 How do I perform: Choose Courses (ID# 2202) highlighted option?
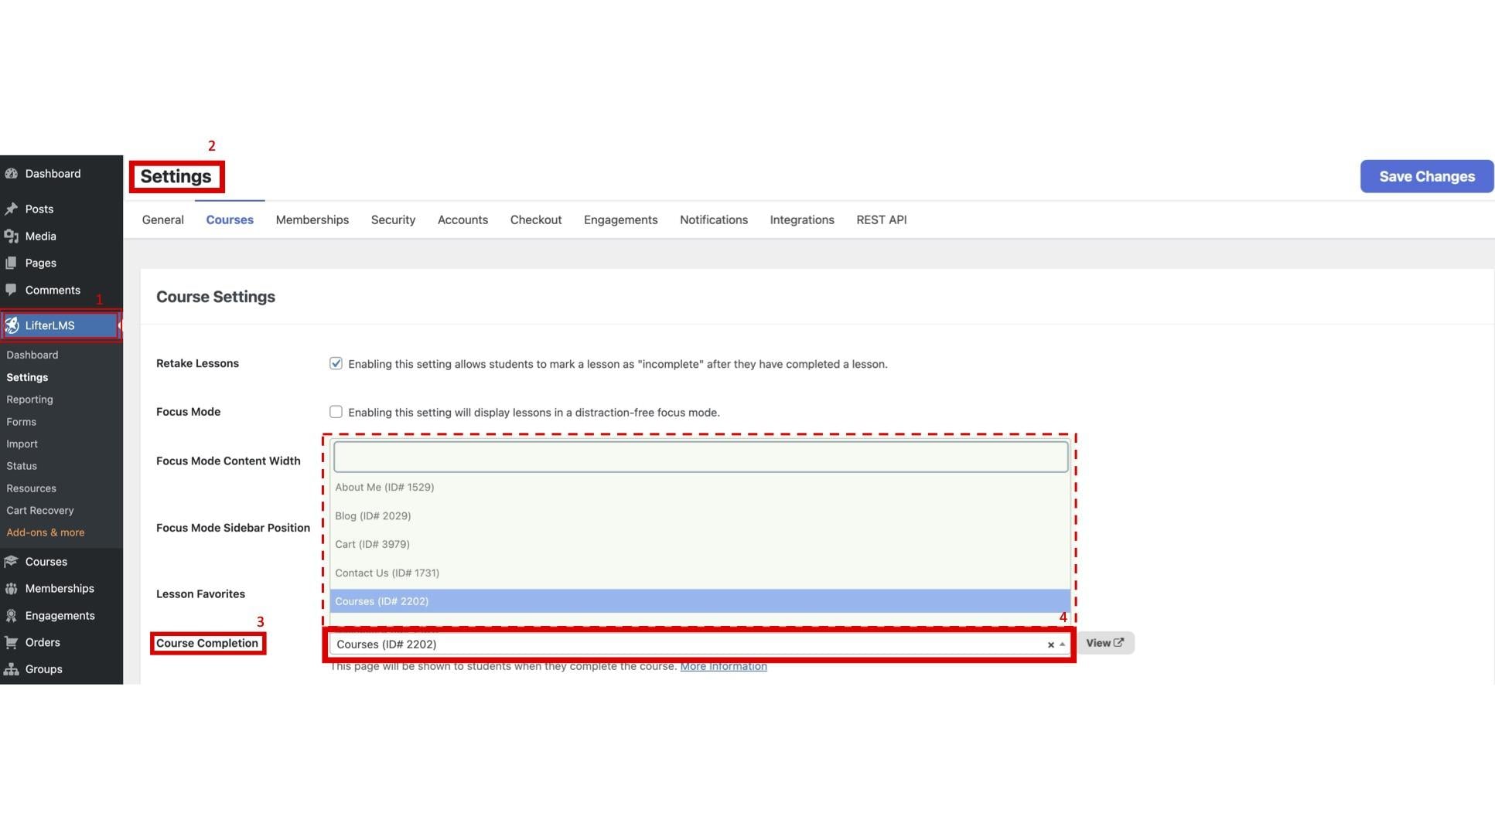(700, 601)
